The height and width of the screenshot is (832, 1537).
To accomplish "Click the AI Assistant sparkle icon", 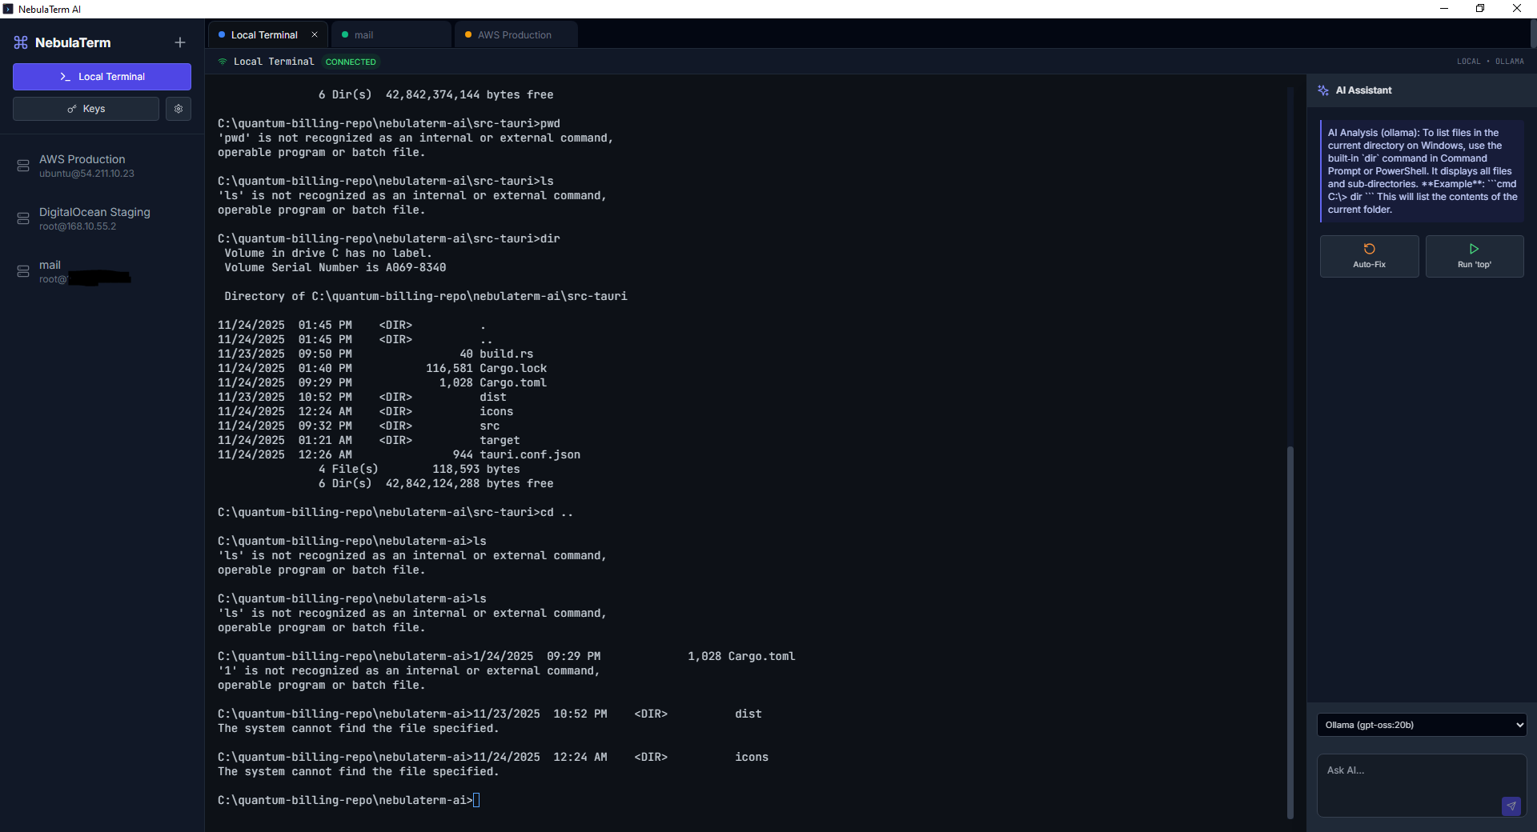I will [1323, 90].
